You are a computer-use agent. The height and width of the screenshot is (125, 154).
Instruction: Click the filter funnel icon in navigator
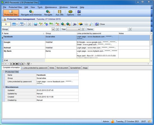pyautogui.click(x=29, y=64)
